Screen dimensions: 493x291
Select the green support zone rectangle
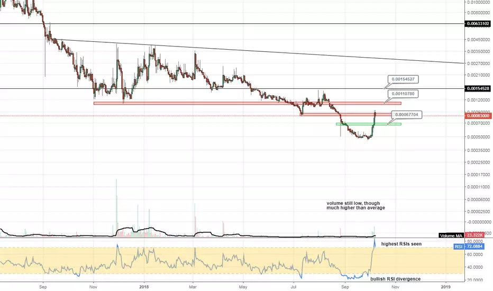(x=369, y=124)
